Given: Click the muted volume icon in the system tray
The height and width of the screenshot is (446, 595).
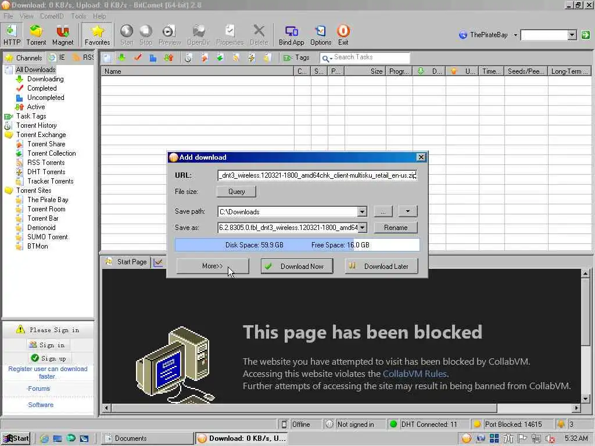Looking at the screenshot, I should (550, 438).
